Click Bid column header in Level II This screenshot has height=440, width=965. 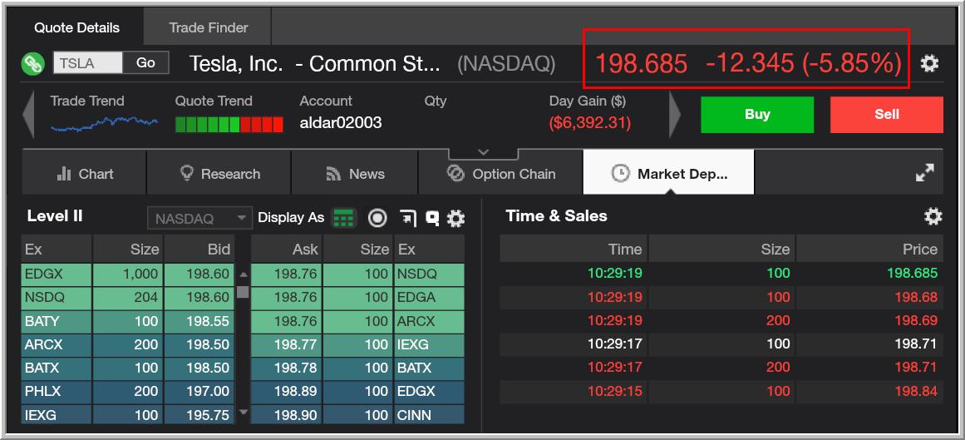pos(199,249)
